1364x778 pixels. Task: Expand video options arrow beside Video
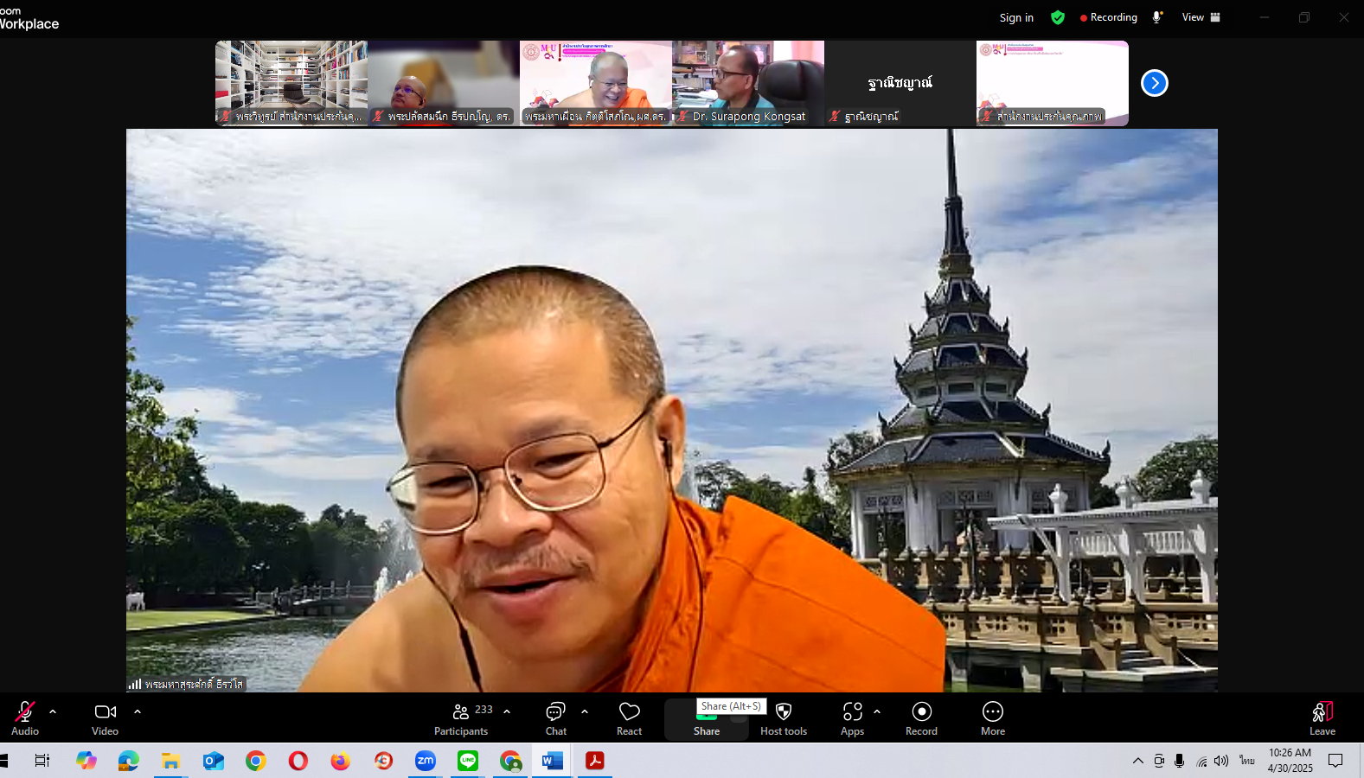(x=138, y=711)
